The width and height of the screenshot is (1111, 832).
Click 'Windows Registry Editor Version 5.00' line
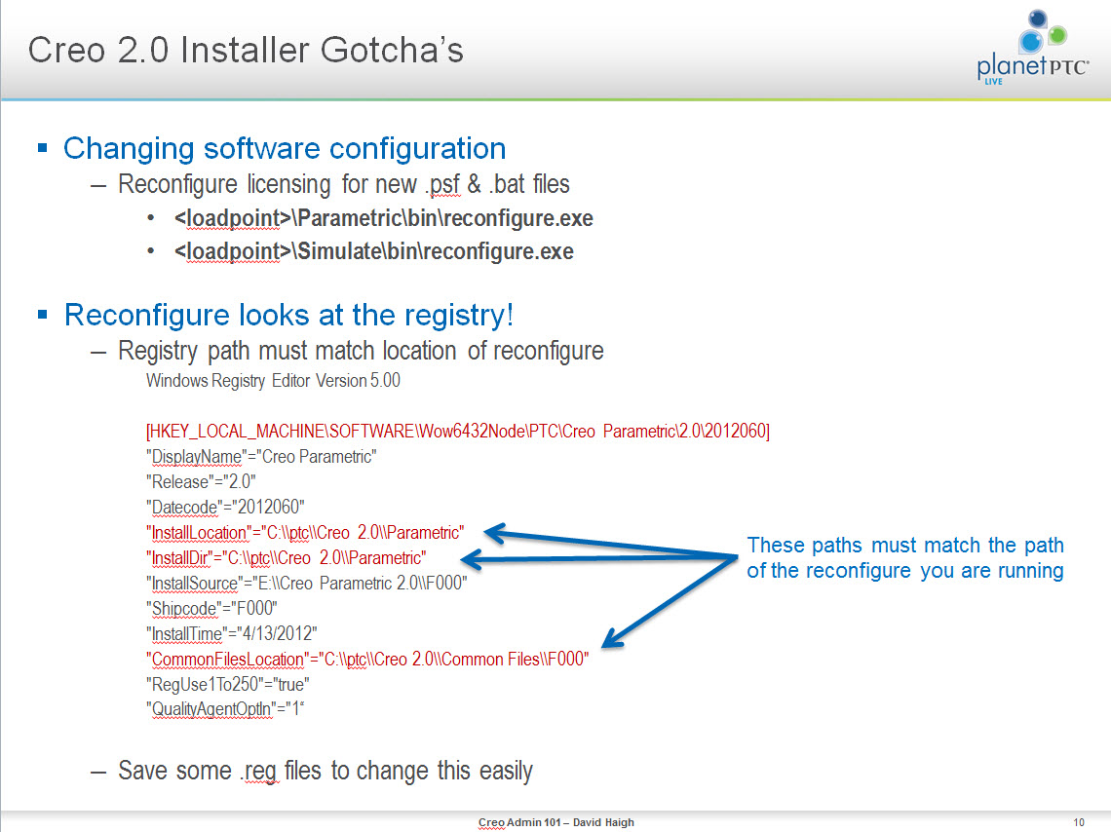click(x=273, y=381)
